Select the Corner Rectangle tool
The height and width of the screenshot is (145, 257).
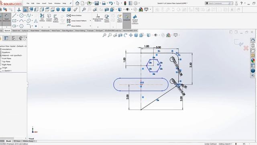click(x=14, y=21)
